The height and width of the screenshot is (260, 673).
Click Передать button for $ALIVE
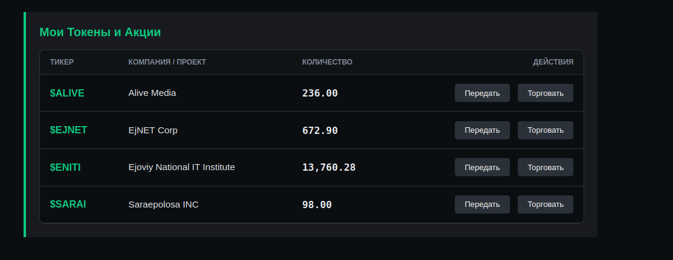click(482, 93)
